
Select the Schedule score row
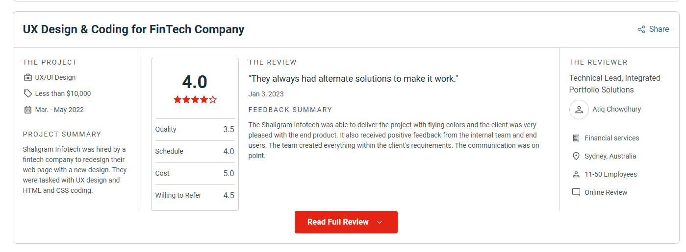tap(195, 152)
